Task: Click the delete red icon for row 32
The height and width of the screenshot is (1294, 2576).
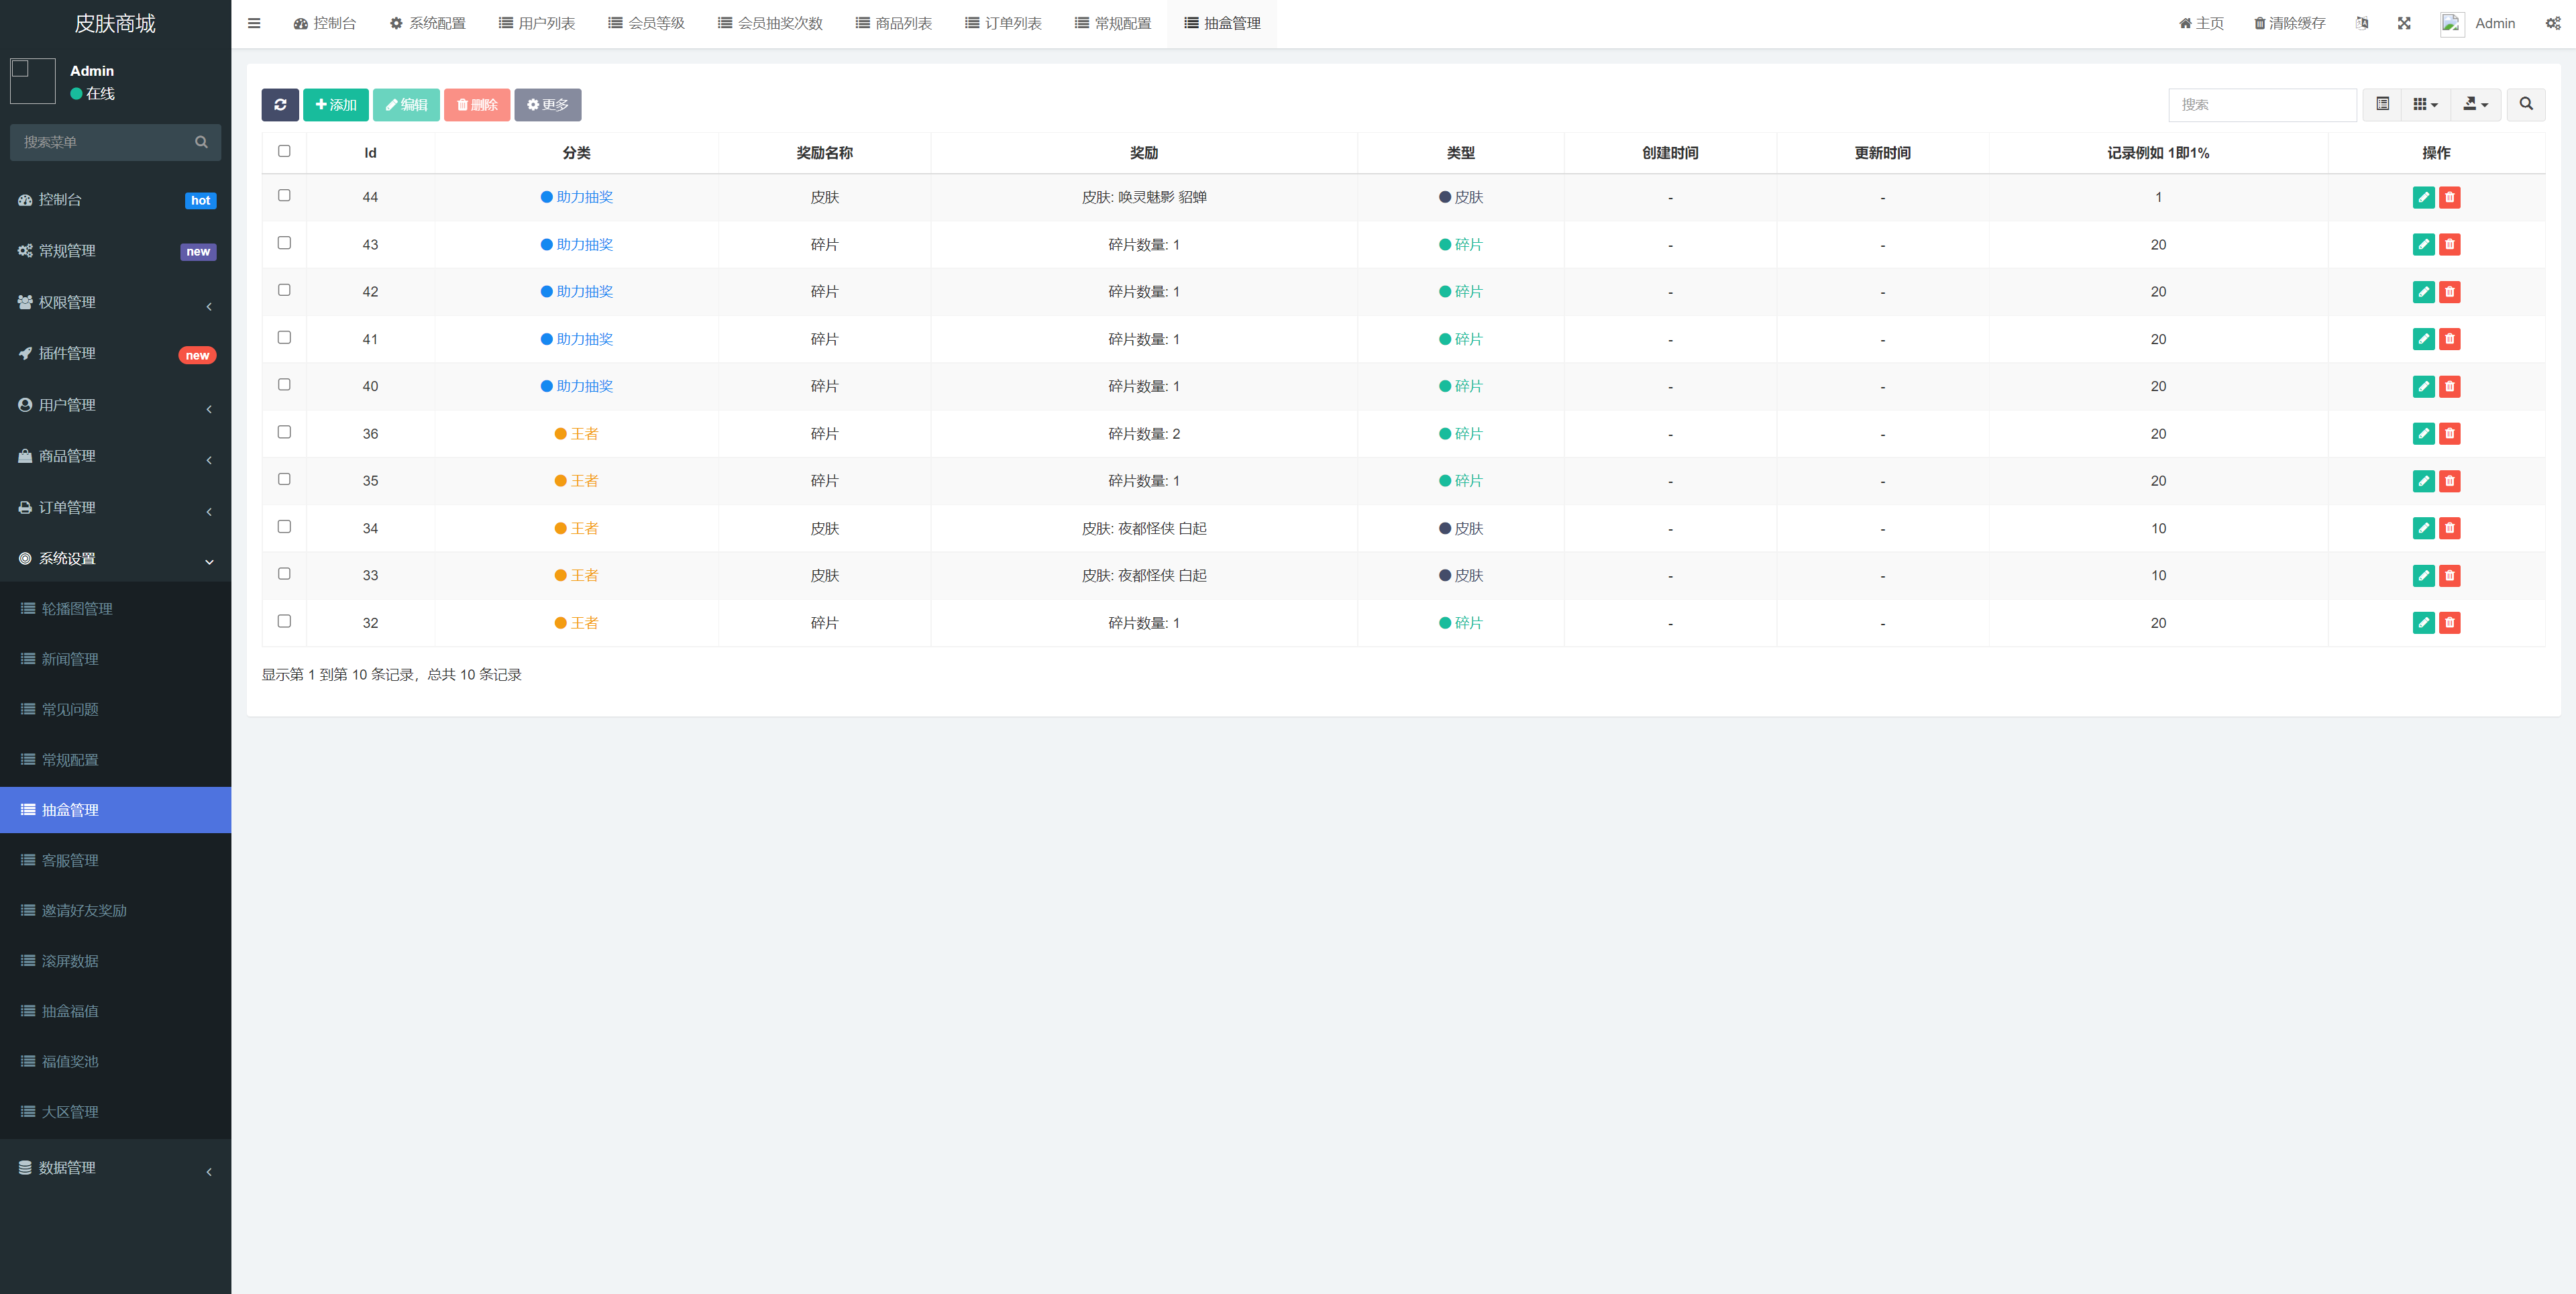Action: click(x=2449, y=623)
